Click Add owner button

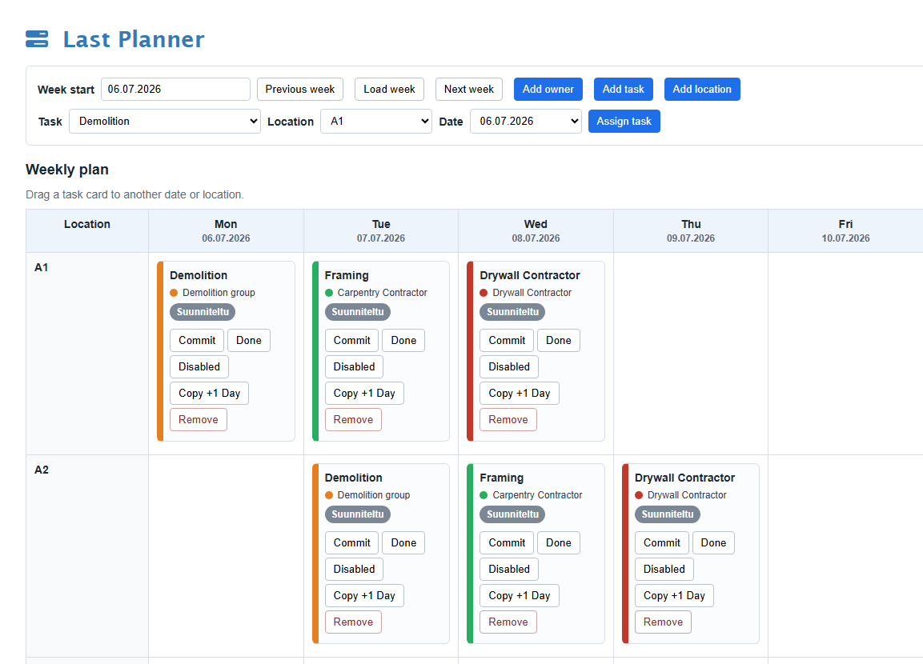coord(548,90)
